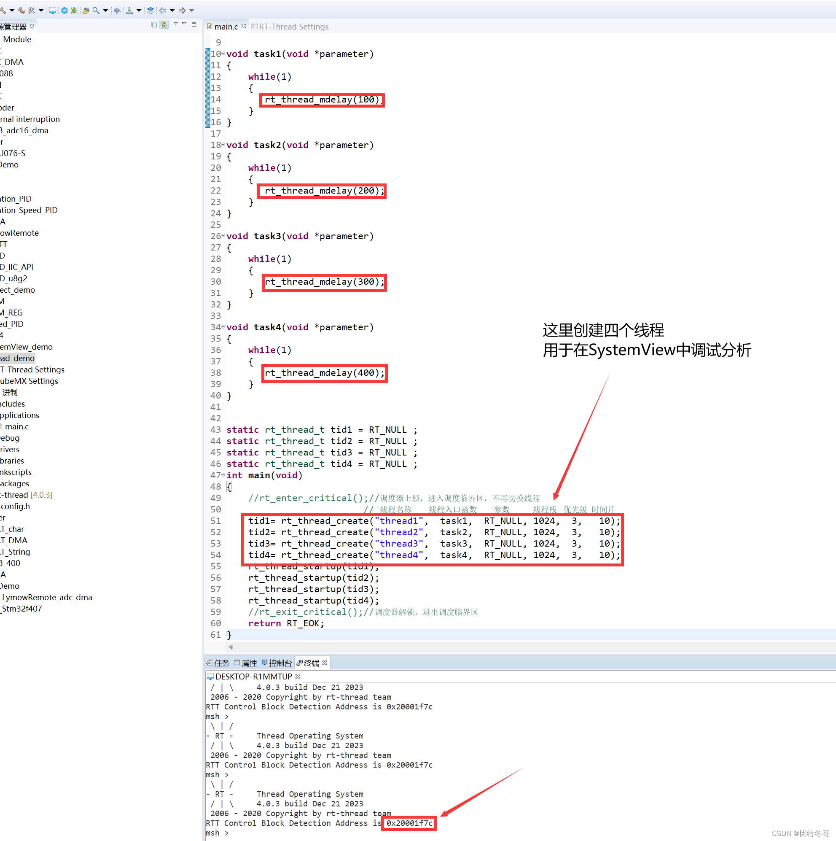The height and width of the screenshot is (841, 836).
Task: Open the search icon dropdown arrow
Action: [105, 11]
